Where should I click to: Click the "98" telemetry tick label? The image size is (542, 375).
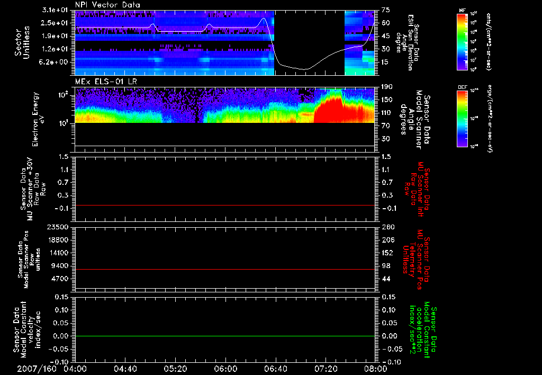tap(386, 266)
